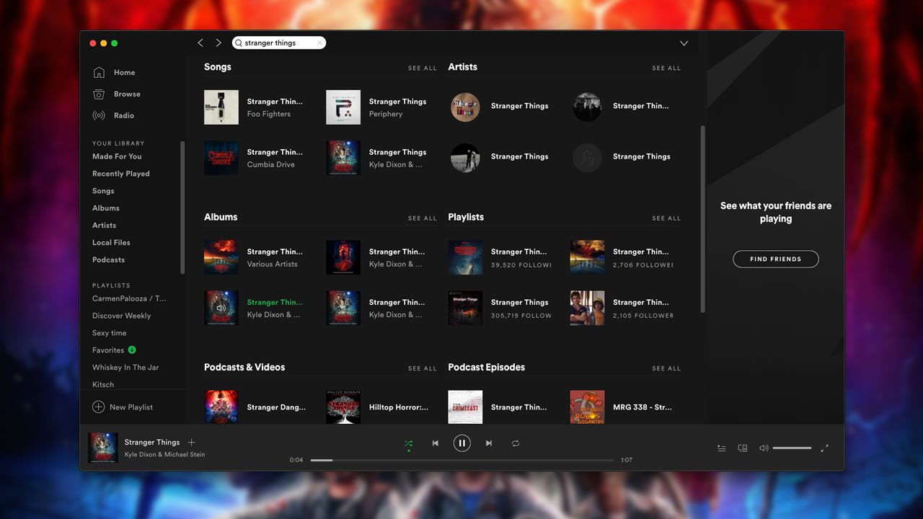Mute with the speaker volume icon
This screenshot has height=519, width=923.
(x=764, y=448)
